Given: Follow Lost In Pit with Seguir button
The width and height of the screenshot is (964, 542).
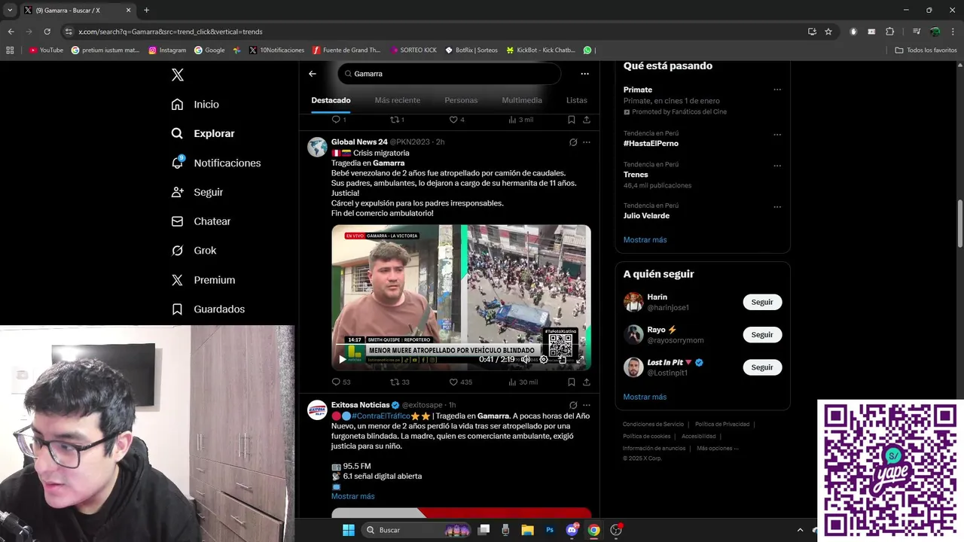Looking at the screenshot, I should click(x=762, y=367).
